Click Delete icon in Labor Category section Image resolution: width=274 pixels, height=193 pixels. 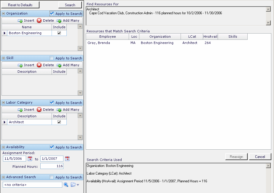[39, 110]
